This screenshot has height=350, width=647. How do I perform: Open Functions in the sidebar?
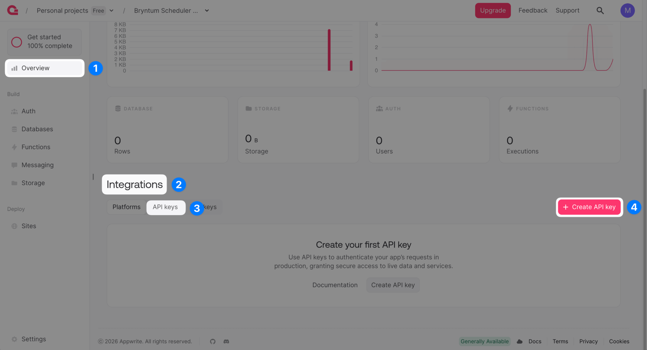tap(36, 147)
